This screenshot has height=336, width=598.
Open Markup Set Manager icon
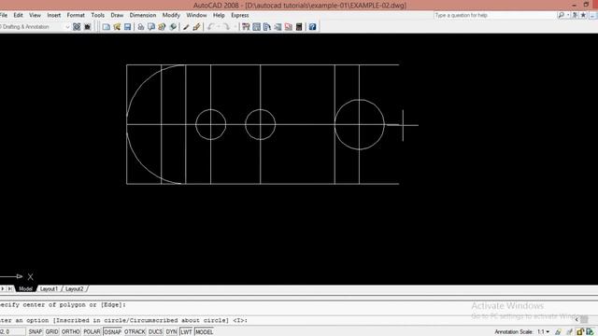(x=289, y=27)
